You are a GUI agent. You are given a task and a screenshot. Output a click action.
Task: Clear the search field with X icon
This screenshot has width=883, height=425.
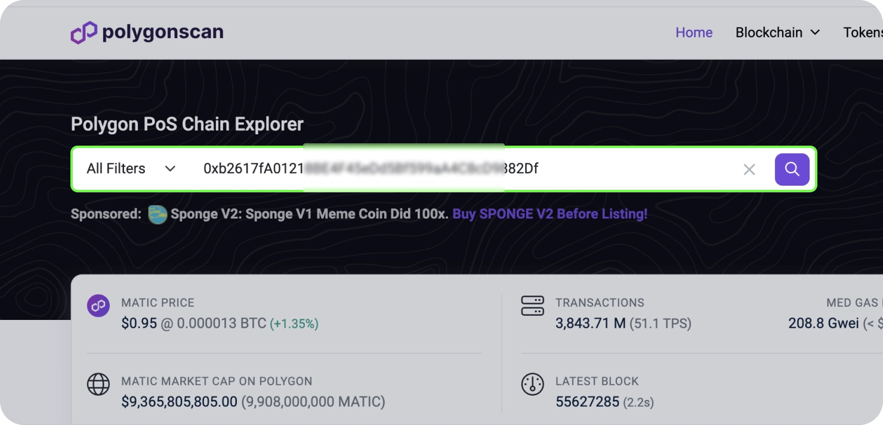click(x=749, y=170)
